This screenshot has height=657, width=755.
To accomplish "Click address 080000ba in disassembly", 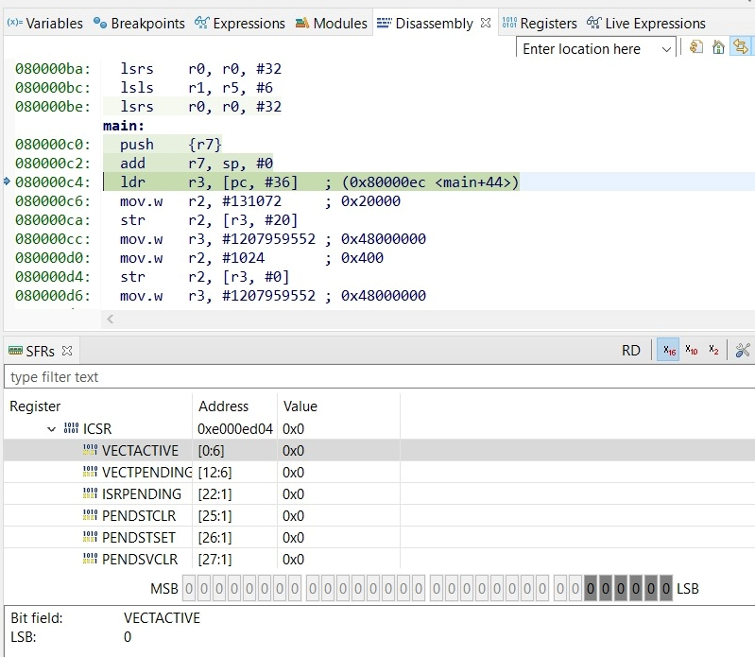I will click(x=53, y=69).
